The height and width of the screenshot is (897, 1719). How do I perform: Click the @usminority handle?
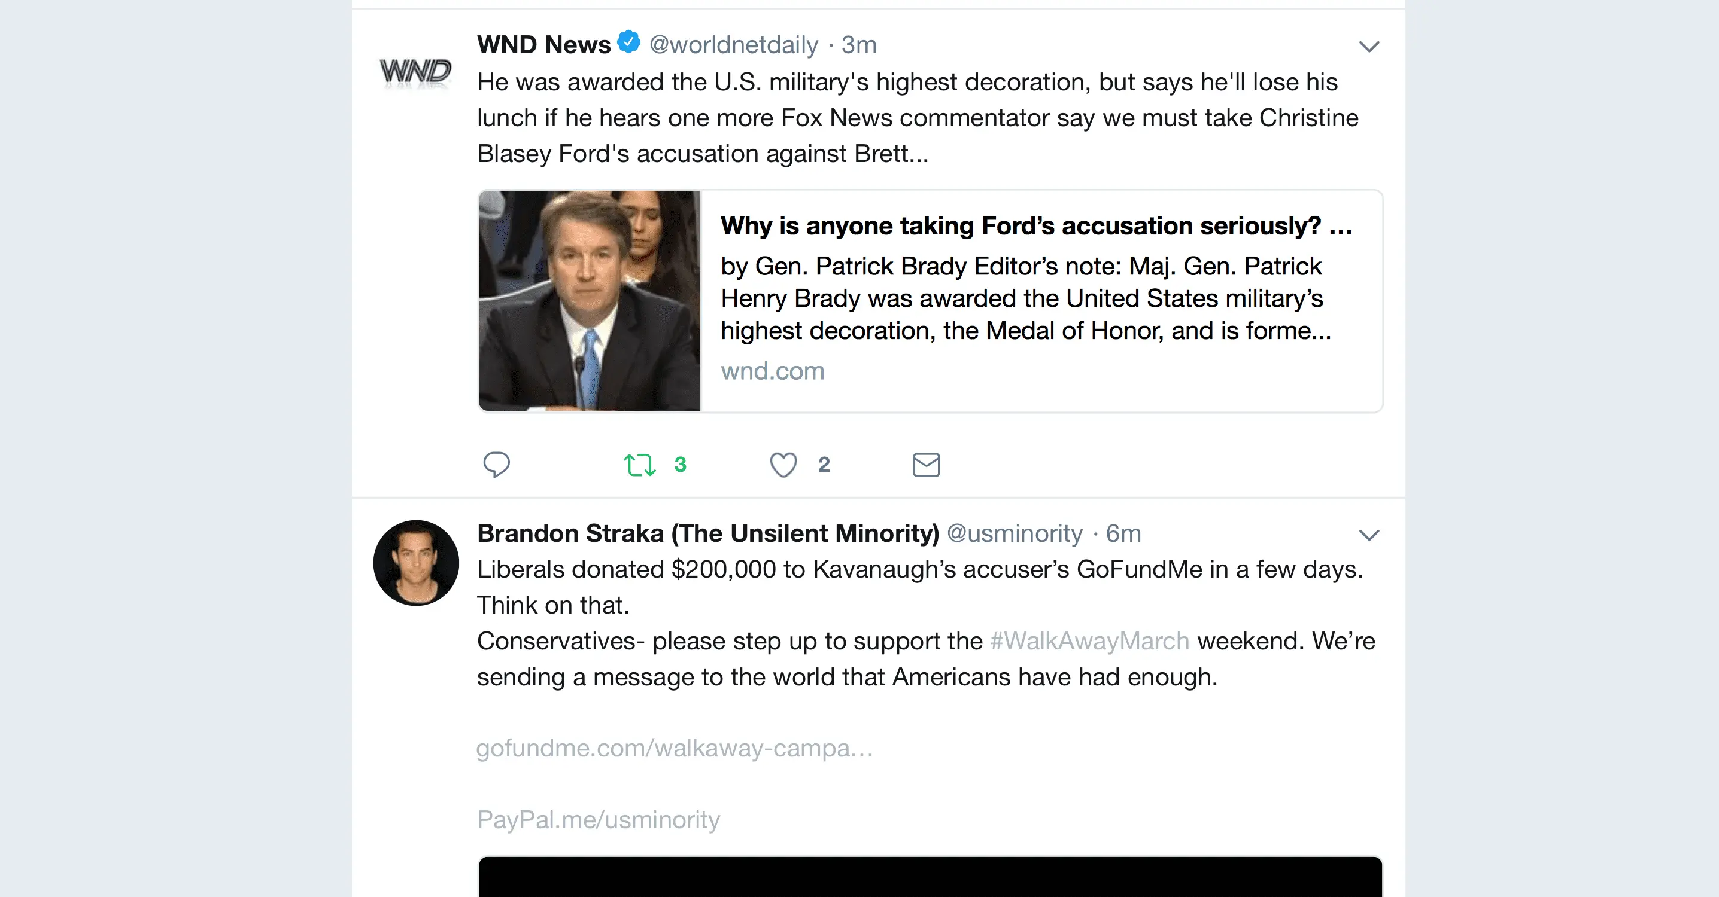pos(1015,533)
